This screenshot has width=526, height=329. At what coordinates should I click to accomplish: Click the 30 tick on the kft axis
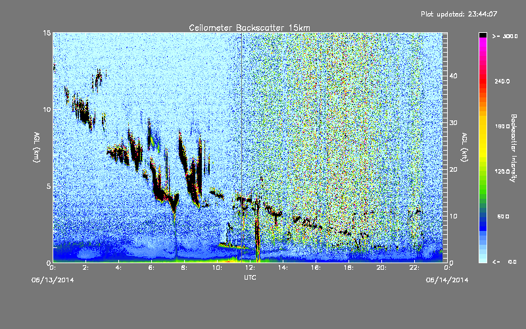pyautogui.click(x=453, y=123)
